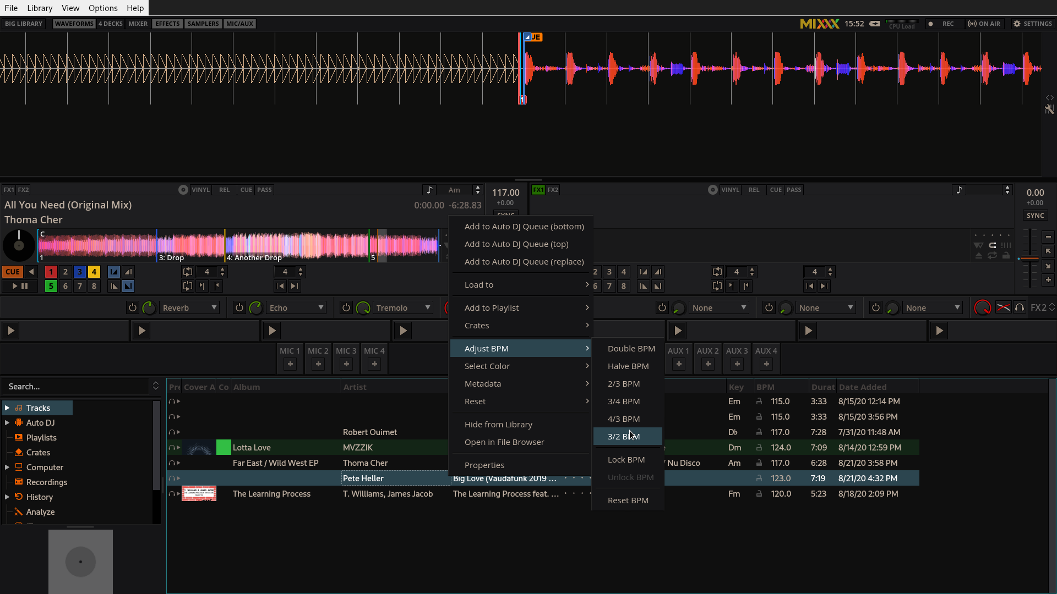
Task: Choose Halve BPM from the submenu
Action: (x=628, y=366)
